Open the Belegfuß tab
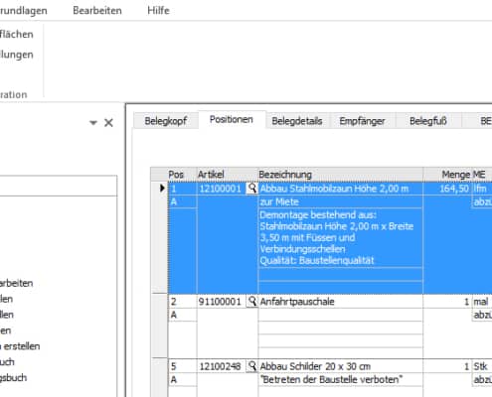Viewport: 492px width, 397px height. pos(428,121)
